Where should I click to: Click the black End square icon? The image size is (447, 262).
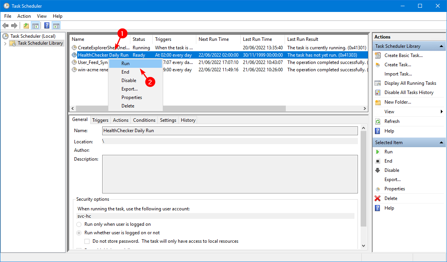[x=378, y=161]
